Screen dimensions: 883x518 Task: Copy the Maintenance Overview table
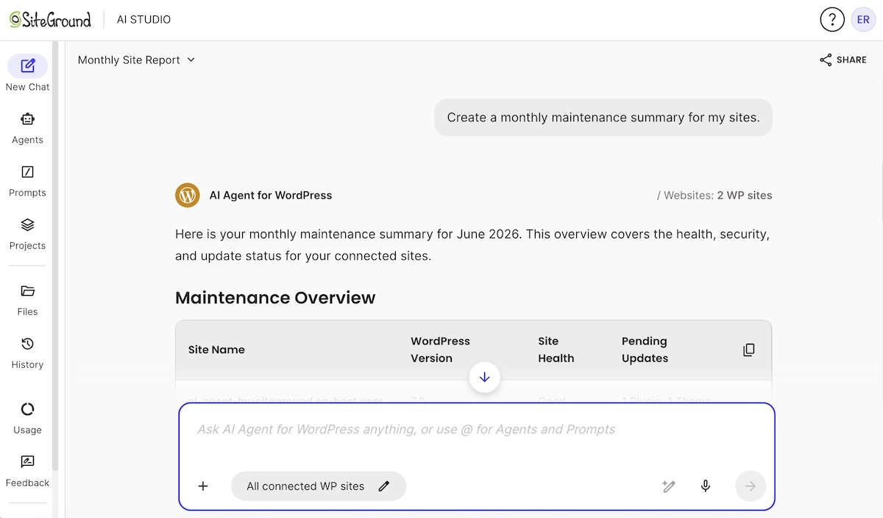click(x=749, y=350)
